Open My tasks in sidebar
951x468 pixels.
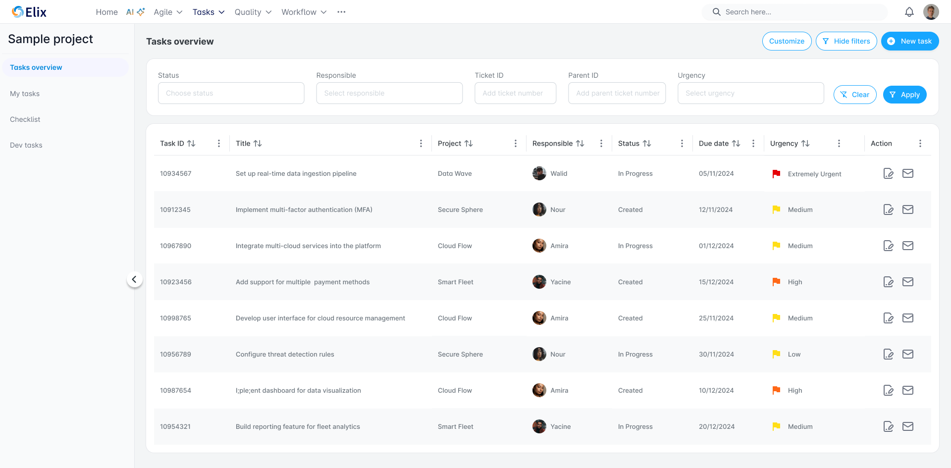point(25,94)
